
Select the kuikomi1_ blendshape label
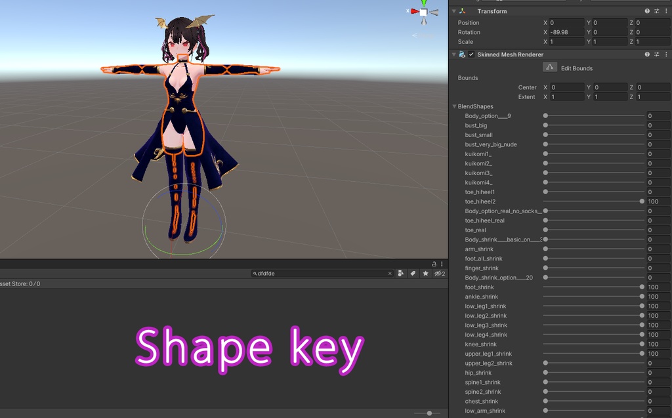click(478, 154)
